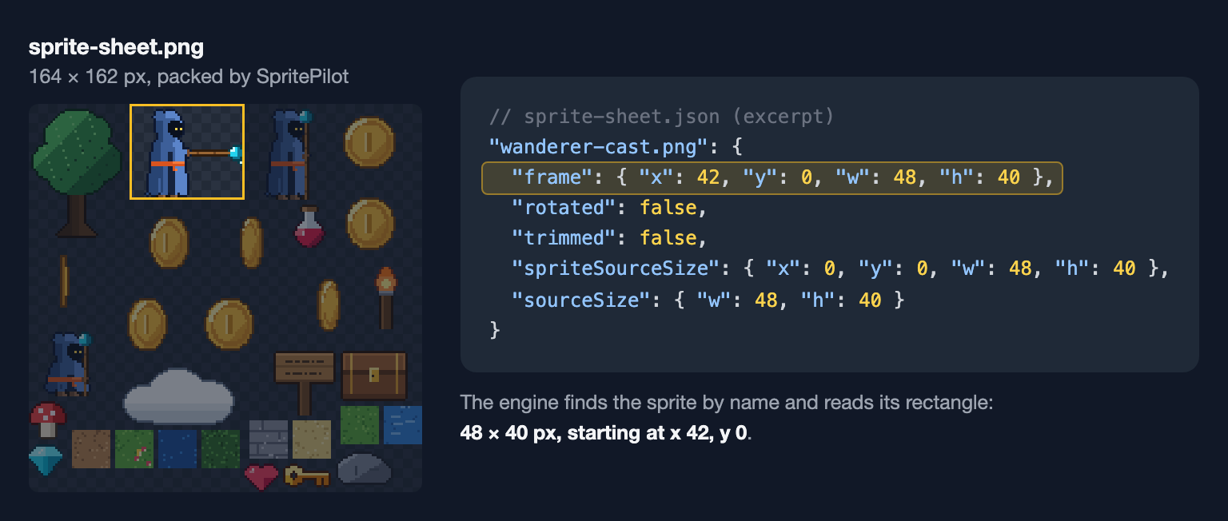Click the coin beside the standing wanderer
Viewport: 1228px width, 521px height.
[x=369, y=142]
